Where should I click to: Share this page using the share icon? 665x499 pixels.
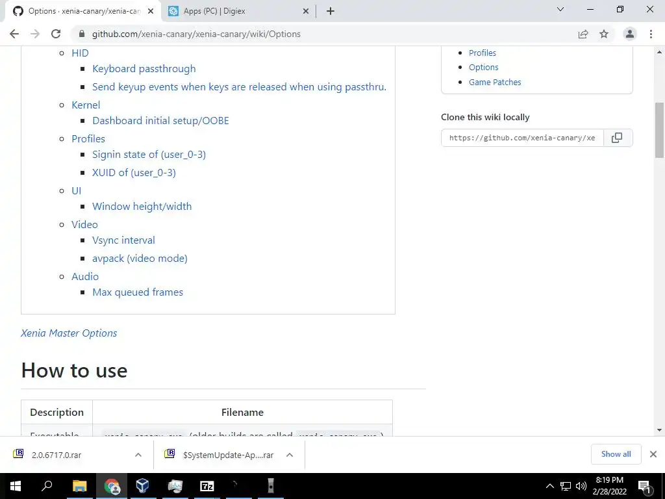[583, 34]
